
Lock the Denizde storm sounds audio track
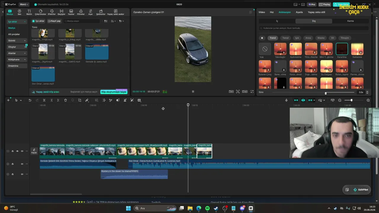coord(12,164)
